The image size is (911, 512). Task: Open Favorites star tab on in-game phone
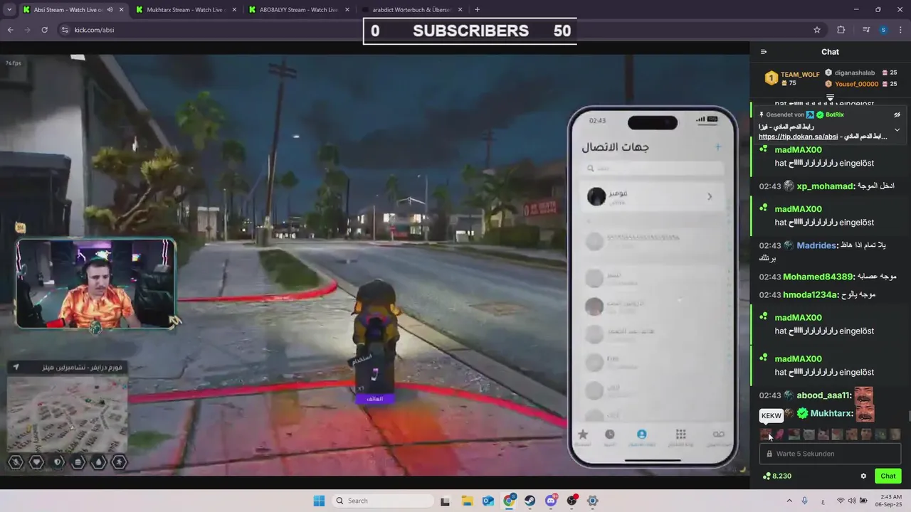583,437
